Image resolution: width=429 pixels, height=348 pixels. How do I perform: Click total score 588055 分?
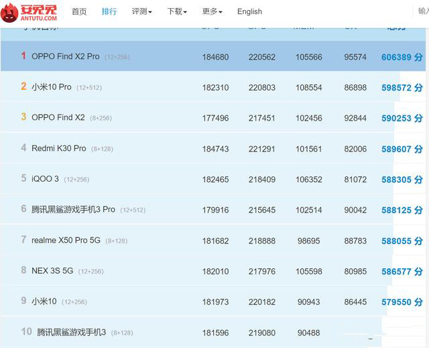click(x=402, y=241)
